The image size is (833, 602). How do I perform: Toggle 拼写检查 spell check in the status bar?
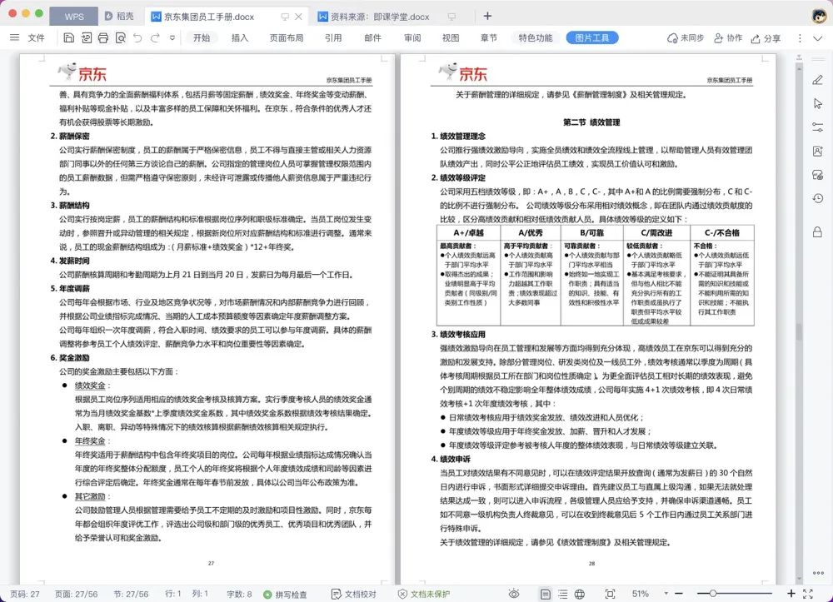(285, 594)
